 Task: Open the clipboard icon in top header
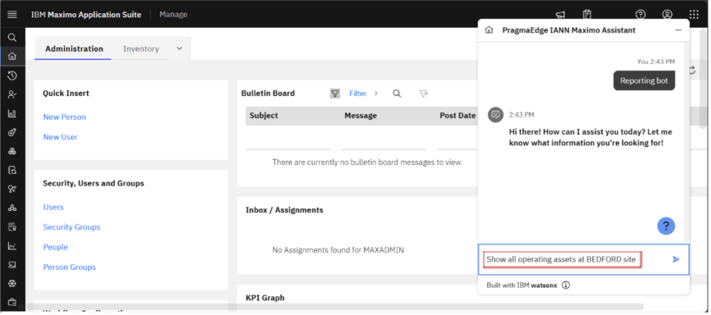coord(587,15)
